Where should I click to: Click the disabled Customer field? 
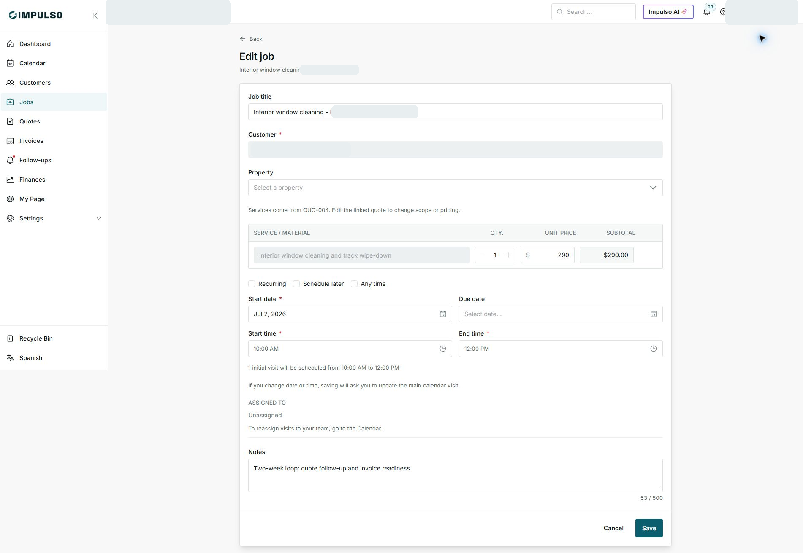coord(455,150)
